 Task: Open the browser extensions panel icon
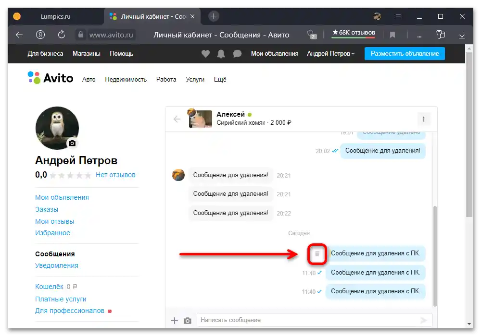point(441,35)
